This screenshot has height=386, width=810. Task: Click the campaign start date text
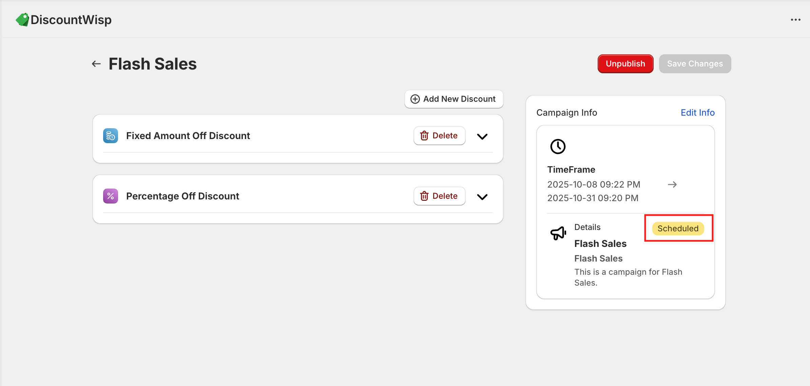click(x=594, y=185)
